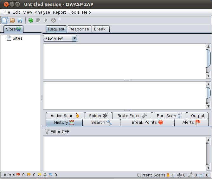Open the Brute Force tab

132,116
